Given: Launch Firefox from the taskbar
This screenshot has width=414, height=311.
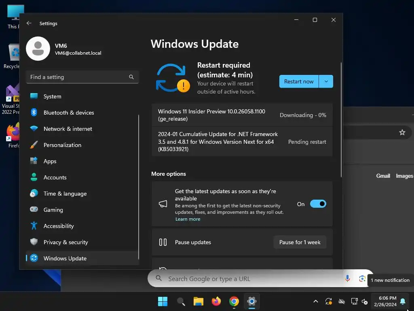Looking at the screenshot, I should pyautogui.click(x=216, y=301).
